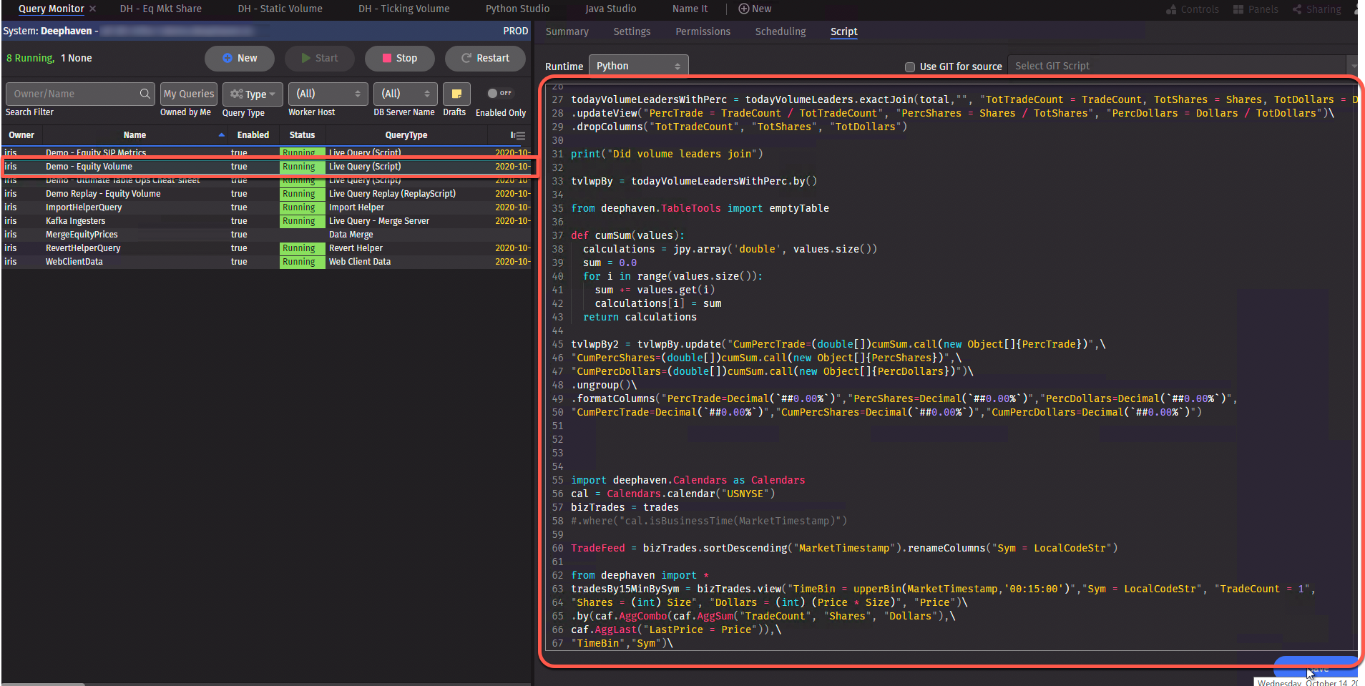Click the Drafts sticky note icon
The height and width of the screenshot is (686, 1365).
pos(456,94)
